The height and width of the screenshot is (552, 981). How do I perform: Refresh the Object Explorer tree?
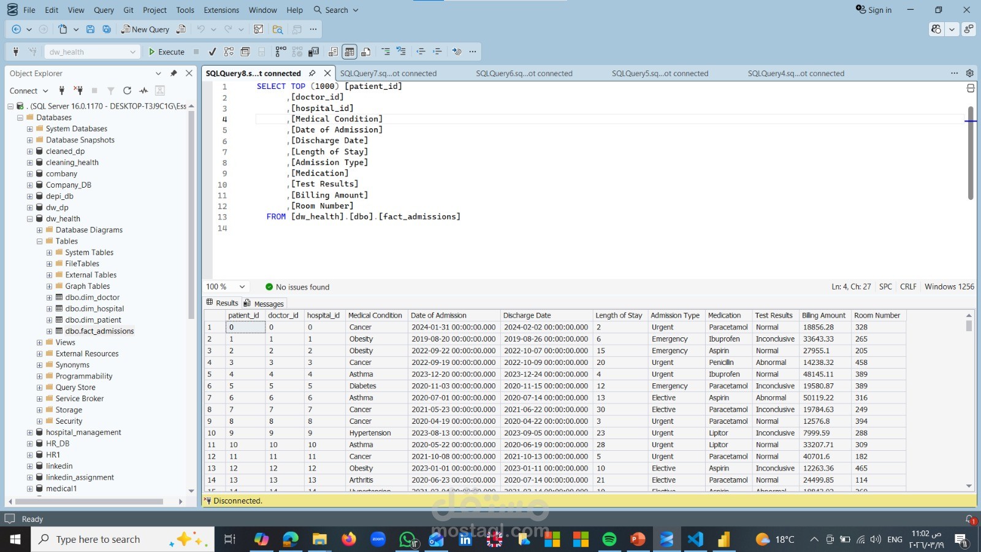[127, 91]
